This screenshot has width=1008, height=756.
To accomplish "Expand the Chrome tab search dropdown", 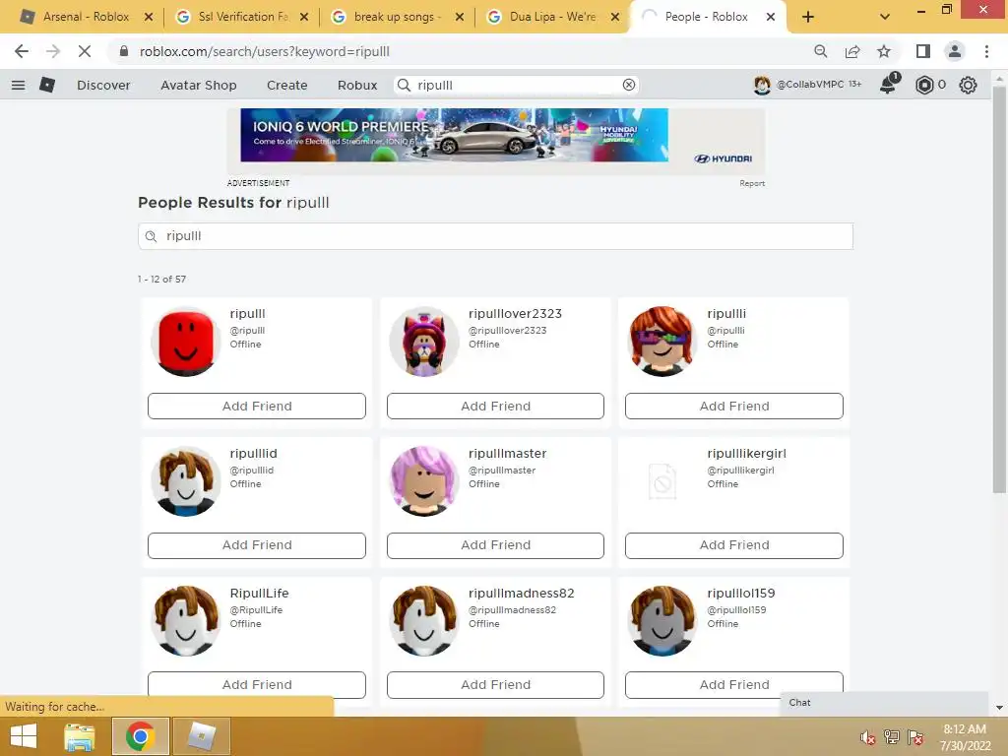I will (x=885, y=17).
